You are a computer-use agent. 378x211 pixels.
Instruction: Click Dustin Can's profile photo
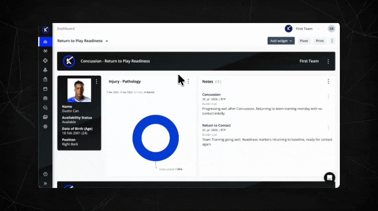(79, 90)
